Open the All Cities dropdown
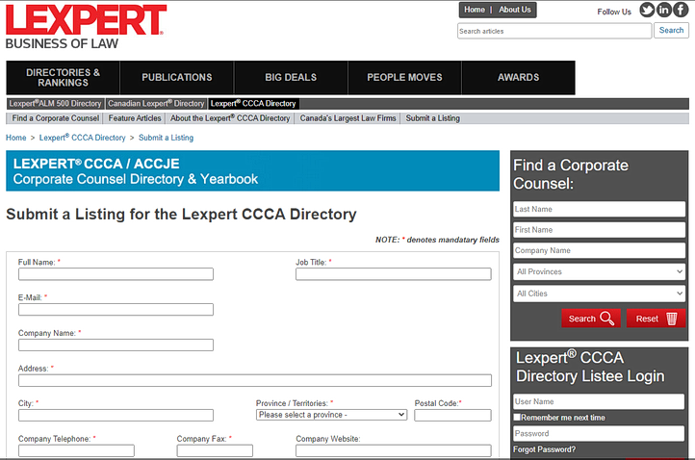 pyautogui.click(x=600, y=294)
